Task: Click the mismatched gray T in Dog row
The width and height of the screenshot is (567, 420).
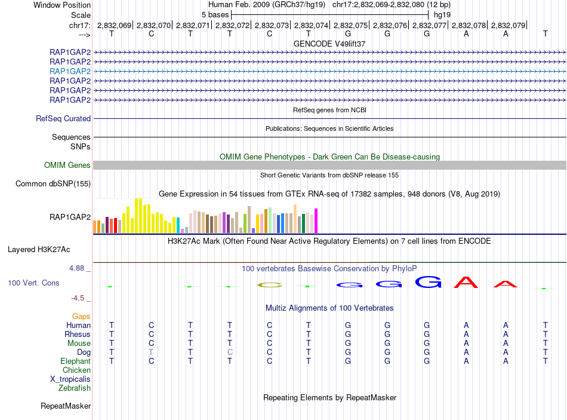Action: pos(151,352)
